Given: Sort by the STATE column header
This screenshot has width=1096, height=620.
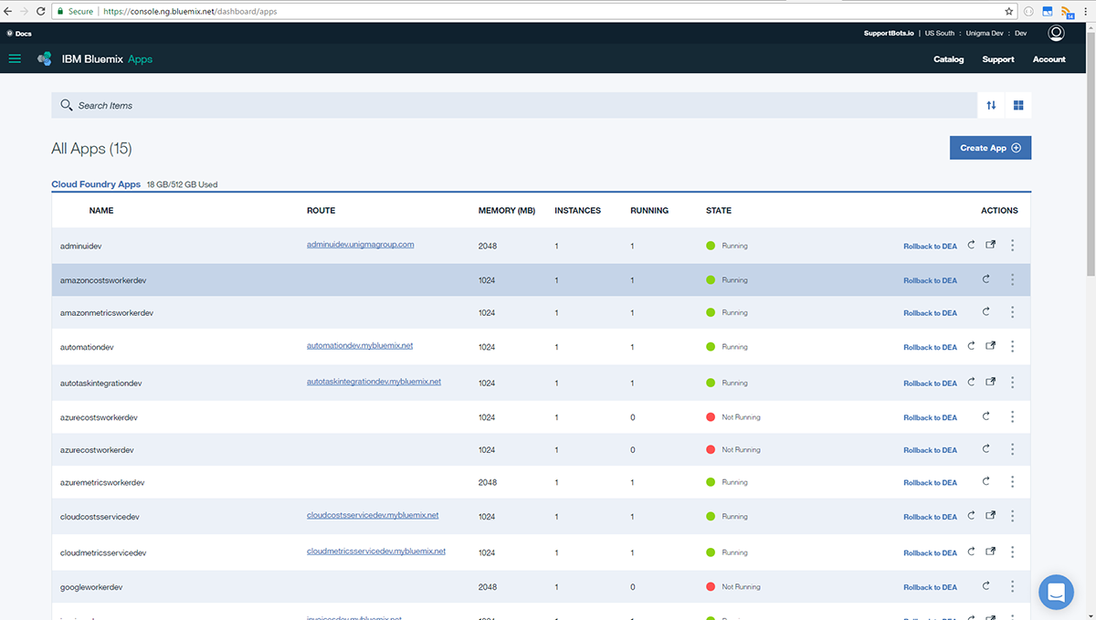Looking at the screenshot, I should pyautogui.click(x=719, y=211).
